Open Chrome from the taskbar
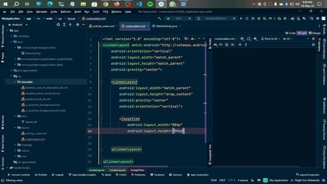This screenshot has height=184, width=327. tap(106, 4)
